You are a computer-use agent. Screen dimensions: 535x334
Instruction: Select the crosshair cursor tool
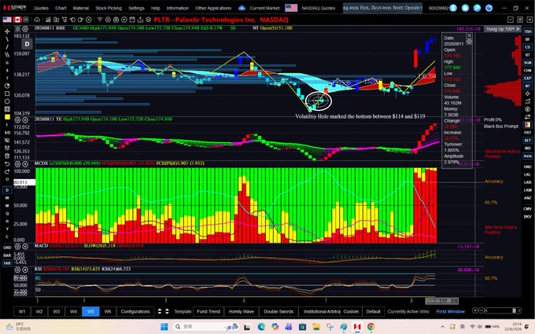(7, 31)
